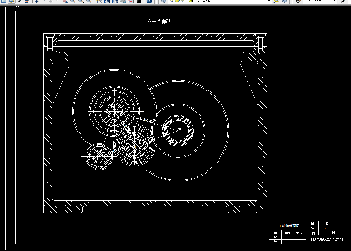Open the Tool Palettes window
Screen dimensions: 351x251
115,1
